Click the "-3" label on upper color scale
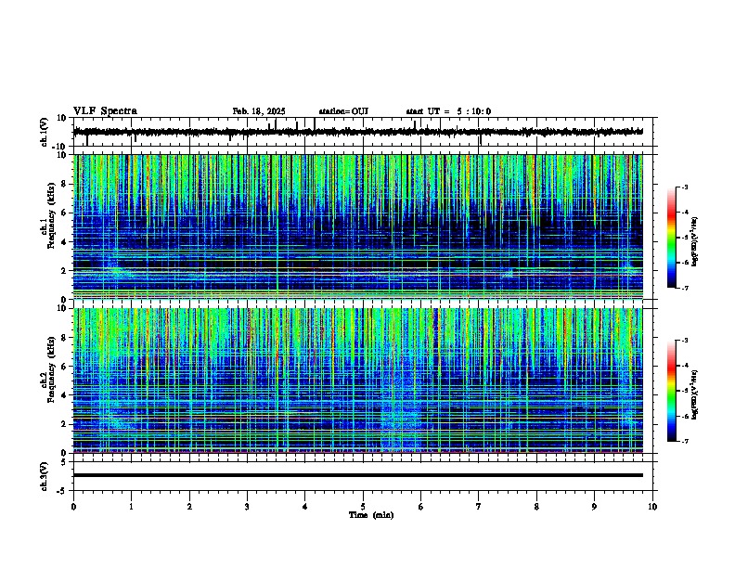This screenshot has height=568, width=735. click(684, 187)
